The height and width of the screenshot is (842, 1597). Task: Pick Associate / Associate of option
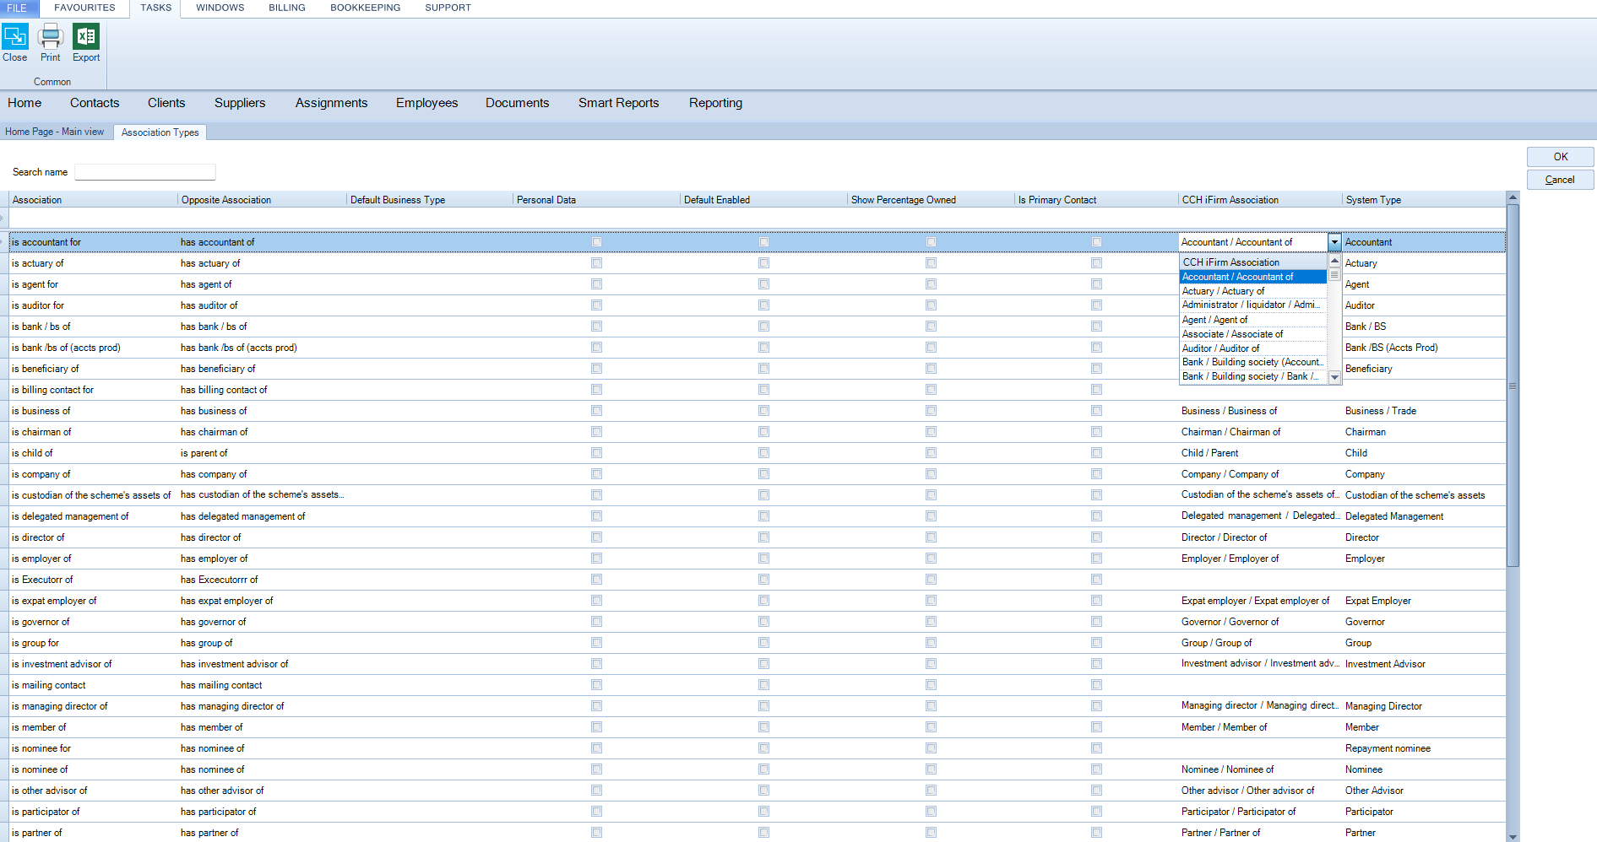[x=1253, y=334]
